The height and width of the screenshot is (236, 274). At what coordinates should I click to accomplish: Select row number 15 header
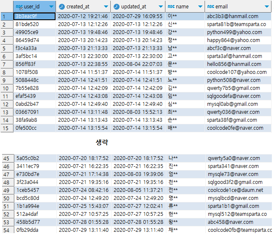click(x=7, y=128)
